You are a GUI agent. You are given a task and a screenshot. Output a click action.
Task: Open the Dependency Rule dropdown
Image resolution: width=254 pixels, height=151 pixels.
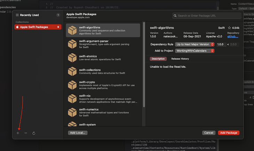(x=195, y=44)
